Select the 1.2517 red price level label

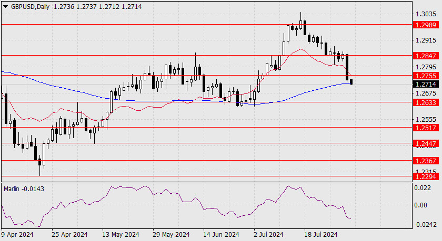click(x=426, y=128)
